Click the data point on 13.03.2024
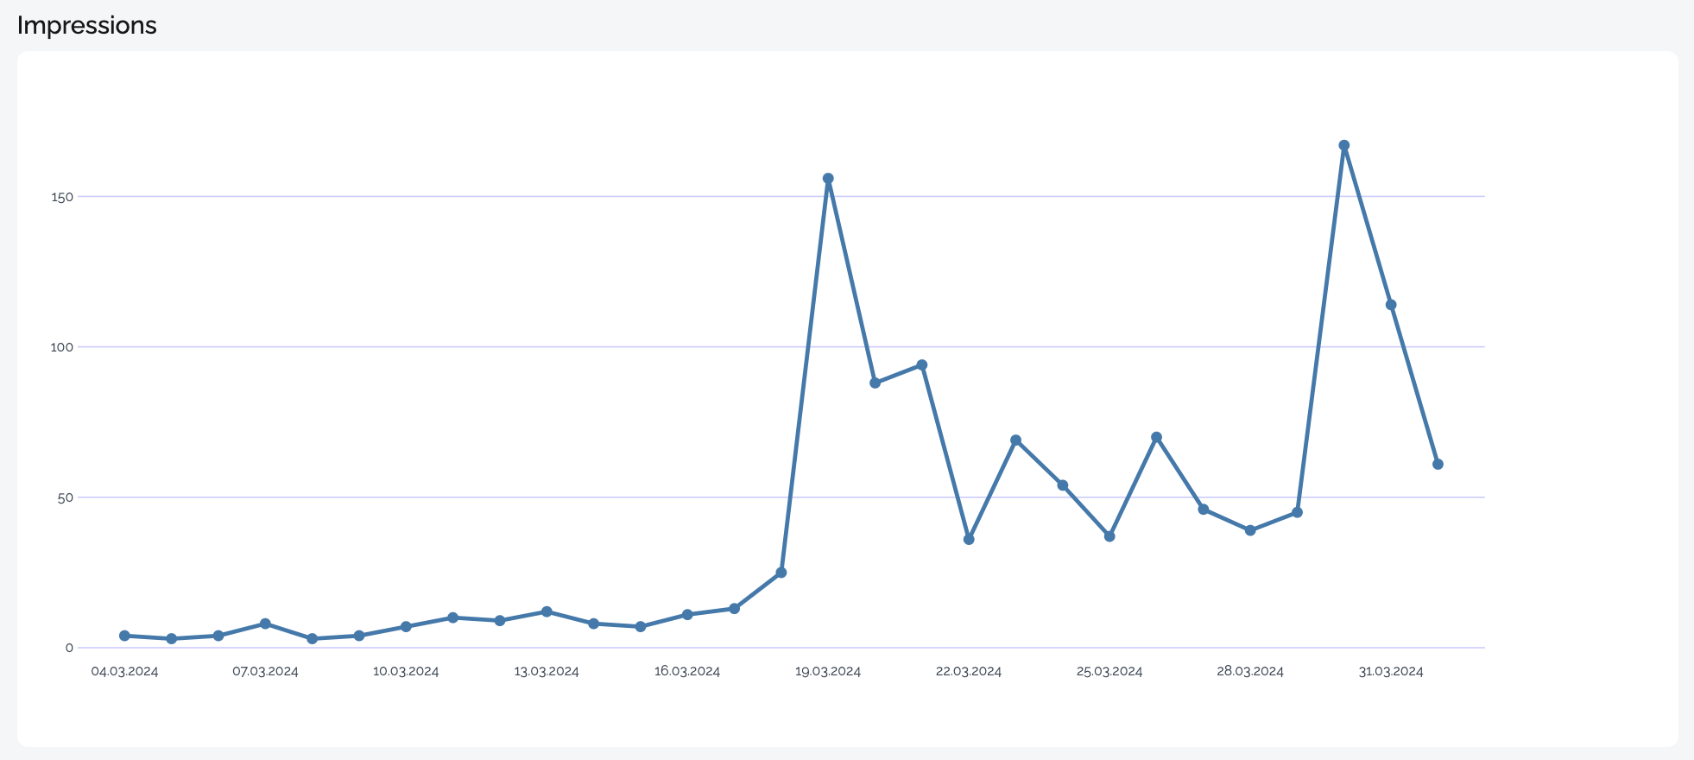 point(547,611)
